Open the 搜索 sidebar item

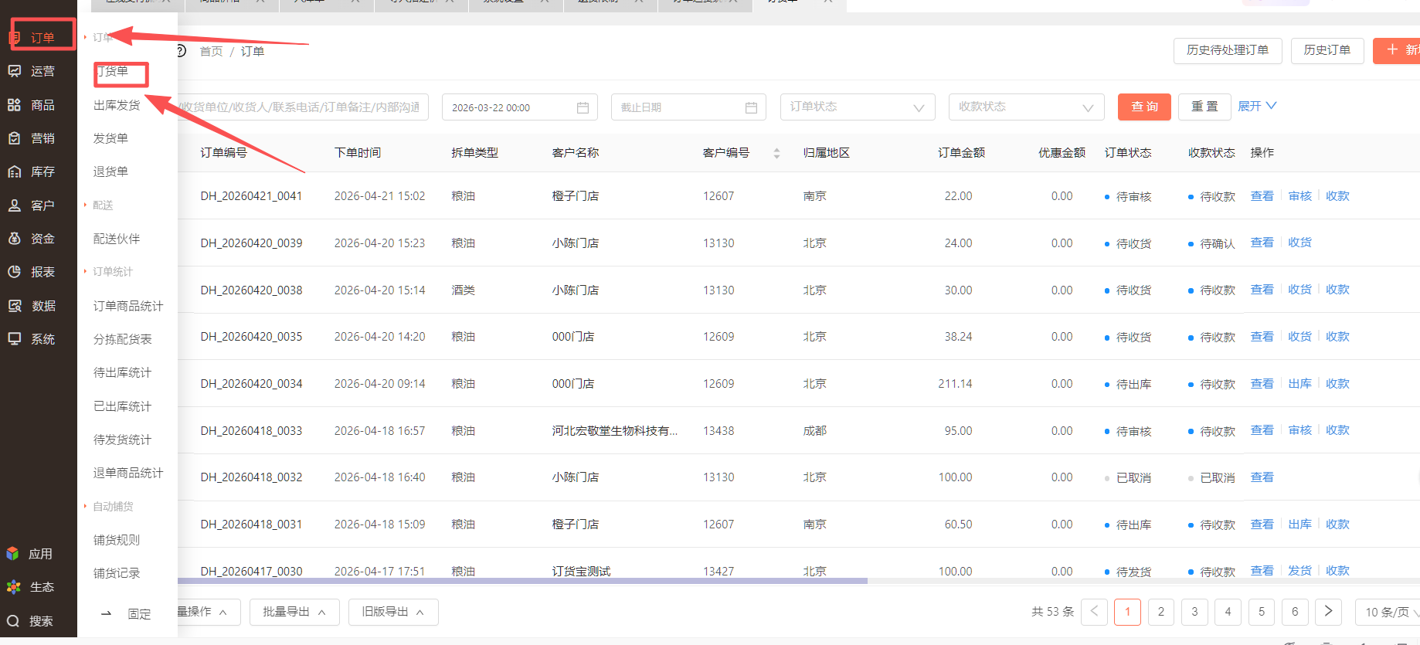(31, 621)
